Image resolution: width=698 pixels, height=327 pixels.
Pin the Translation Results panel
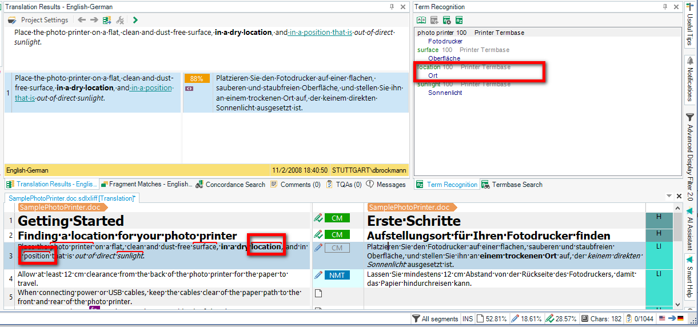click(392, 7)
